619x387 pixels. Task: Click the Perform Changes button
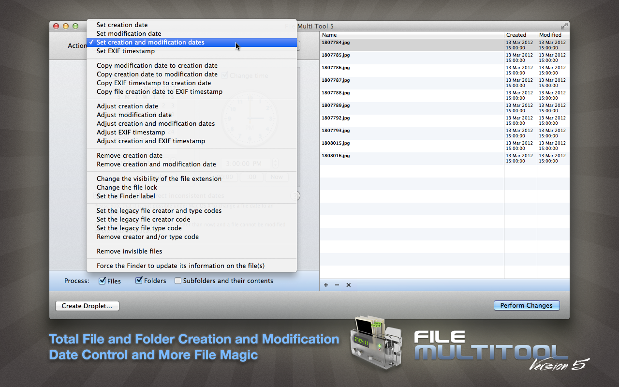527,306
